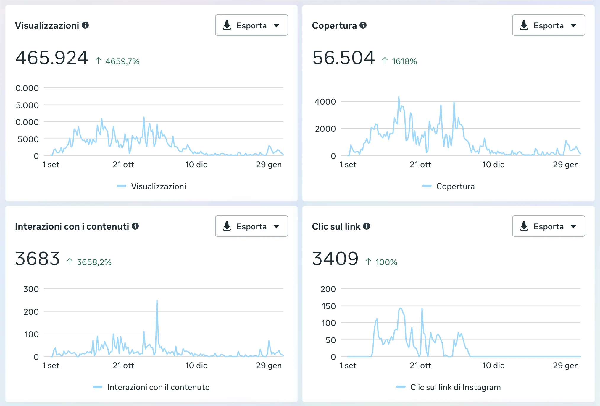Screen dimensions: 600x406
Task: Click download icon in Interazioni Esporta button
Action: [x=227, y=226]
